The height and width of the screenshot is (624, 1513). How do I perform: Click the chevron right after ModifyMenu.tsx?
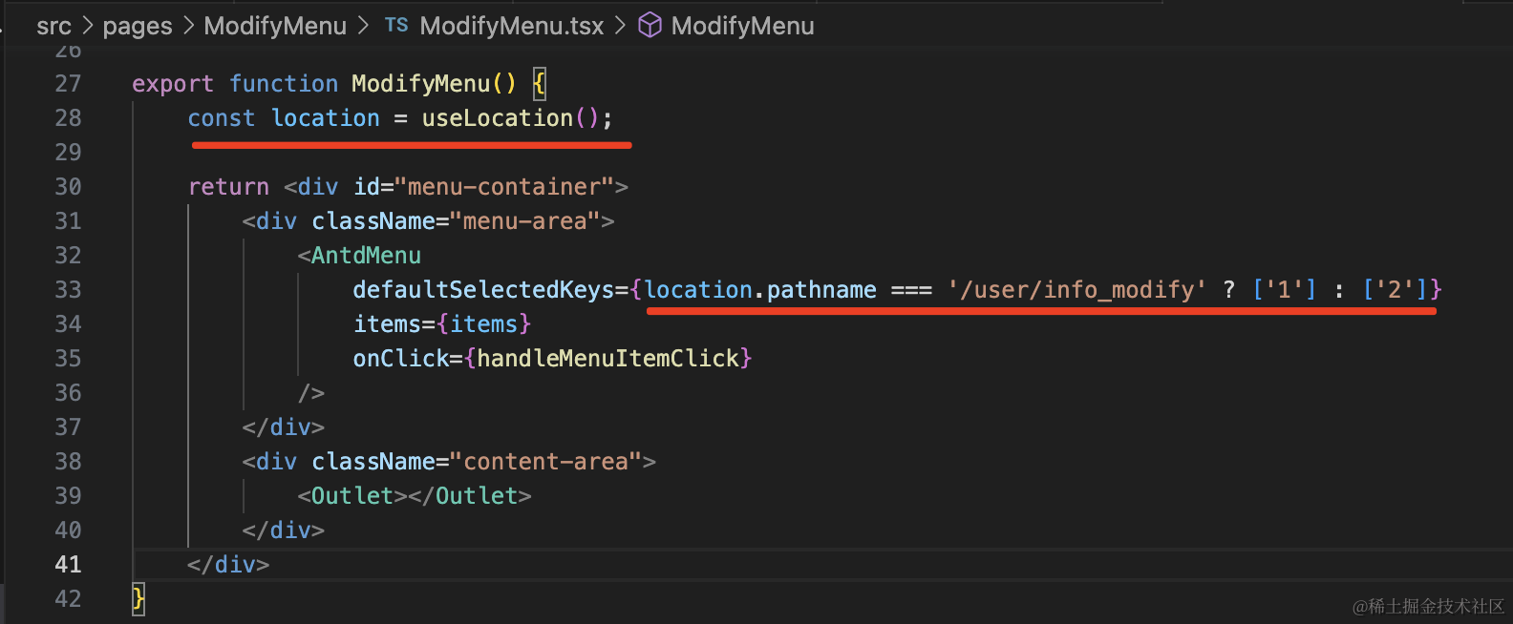(620, 26)
